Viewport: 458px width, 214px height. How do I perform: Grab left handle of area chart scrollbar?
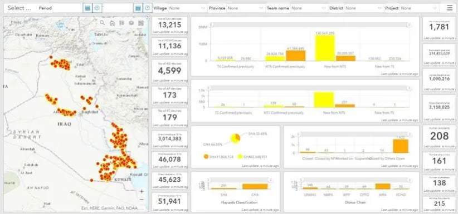pyautogui.click(x=211, y=25)
